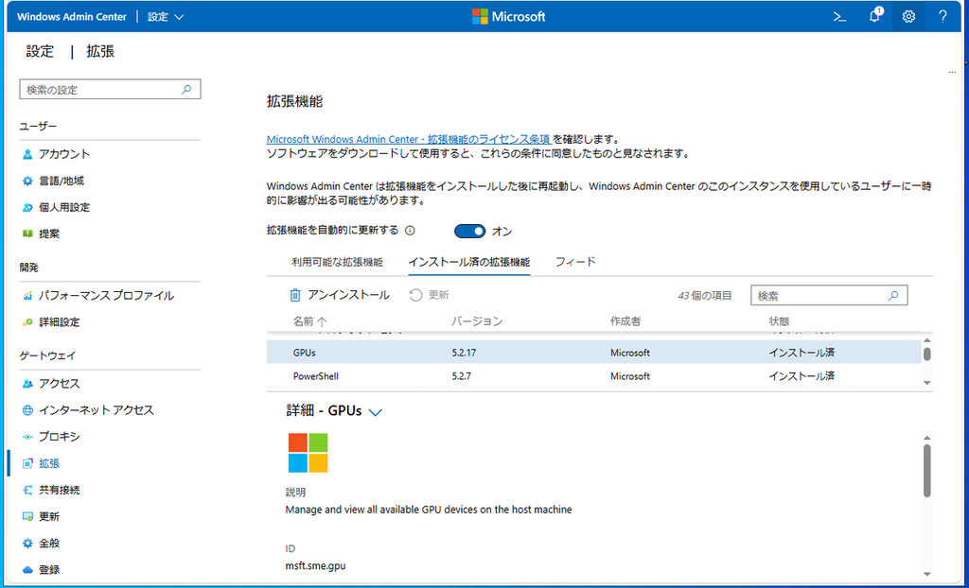The width and height of the screenshot is (969, 588).
Task: Open the フィード tab
Action: click(575, 262)
